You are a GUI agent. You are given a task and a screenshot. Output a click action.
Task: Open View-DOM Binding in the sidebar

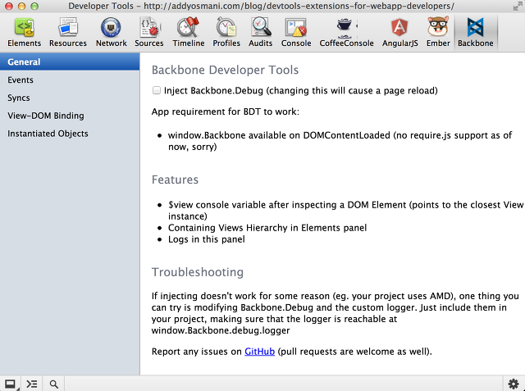(x=70, y=116)
